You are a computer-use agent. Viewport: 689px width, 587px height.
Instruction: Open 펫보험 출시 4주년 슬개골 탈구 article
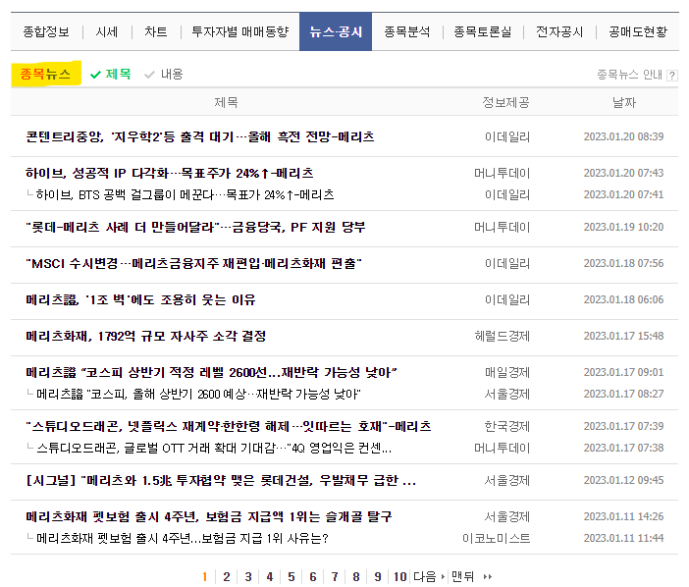pos(208,516)
